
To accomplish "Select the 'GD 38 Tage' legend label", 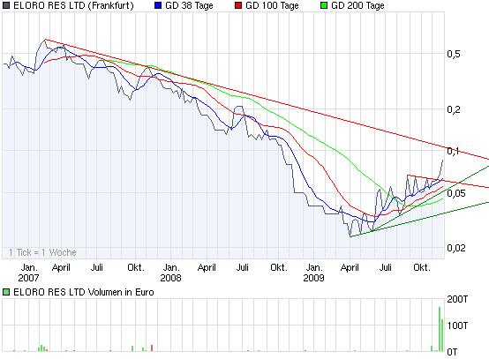I will tap(189, 5).
